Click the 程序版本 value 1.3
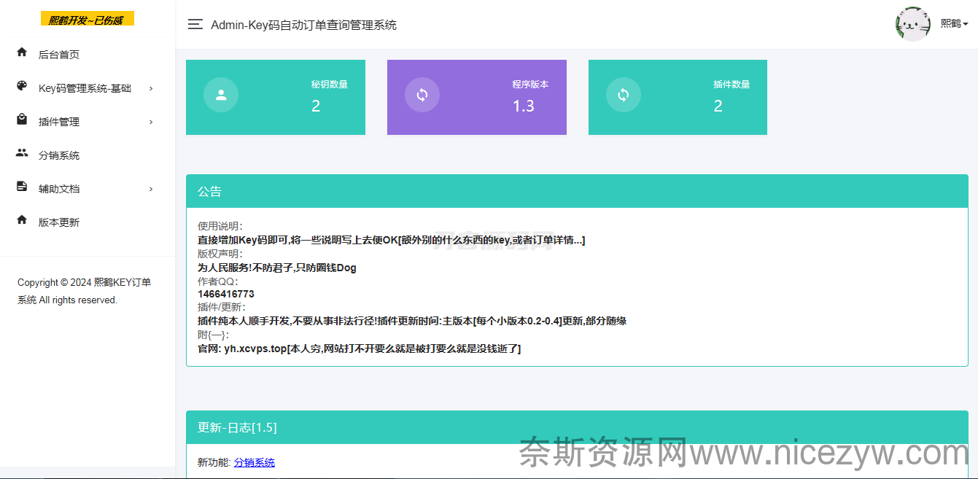978x479 pixels. 524,106
